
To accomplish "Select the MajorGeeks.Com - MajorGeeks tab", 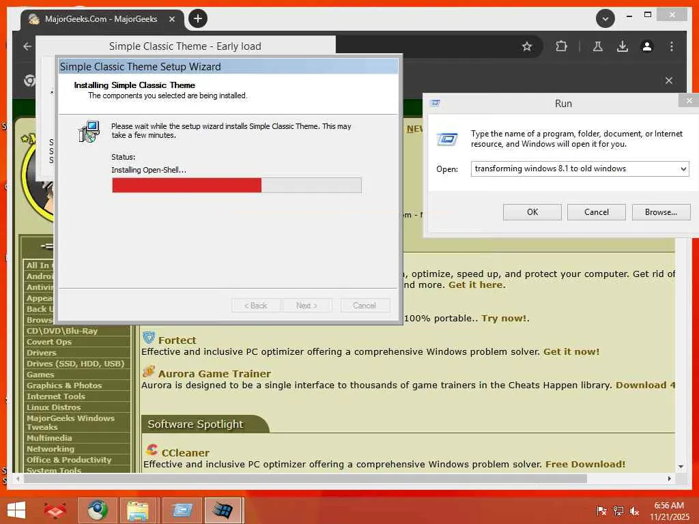I will coord(102,19).
